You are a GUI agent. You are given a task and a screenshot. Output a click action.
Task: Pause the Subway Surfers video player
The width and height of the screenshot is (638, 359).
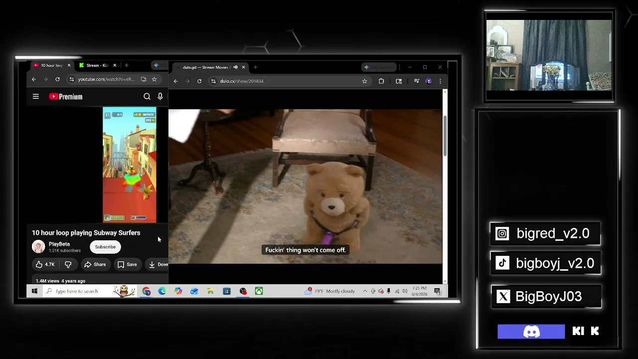tap(130, 165)
